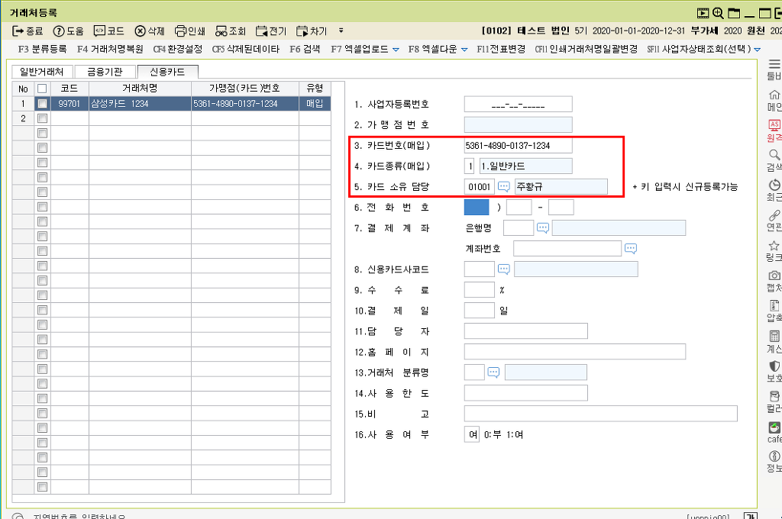Screen dimensions: 782x519
Task: Click the 카드번호(매입) input field
Action: tap(519, 146)
